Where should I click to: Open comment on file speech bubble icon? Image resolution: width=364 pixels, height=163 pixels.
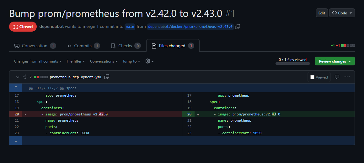tap(337, 77)
